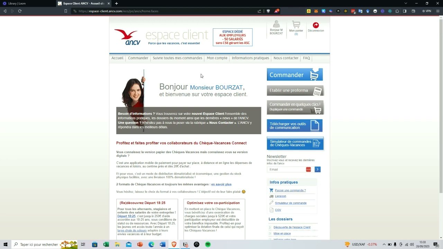Open Simulateur de commandes de Chèques-Vacances

pyautogui.click(x=295, y=143)
